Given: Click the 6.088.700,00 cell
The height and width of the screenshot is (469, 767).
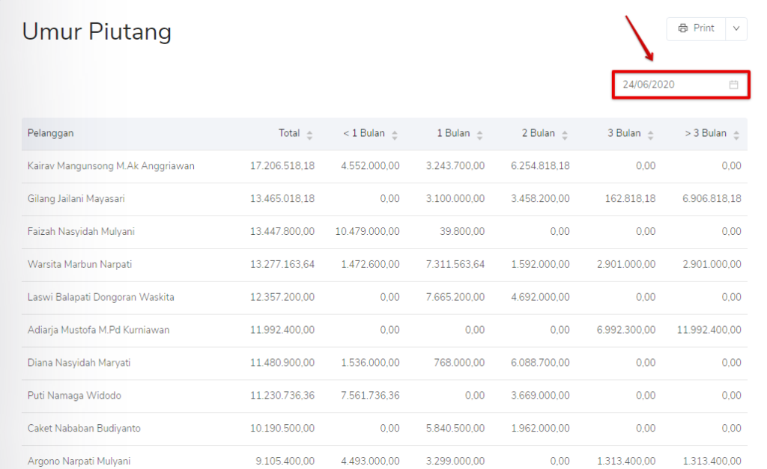Looking at the screenshot, I should click(541, 363).
